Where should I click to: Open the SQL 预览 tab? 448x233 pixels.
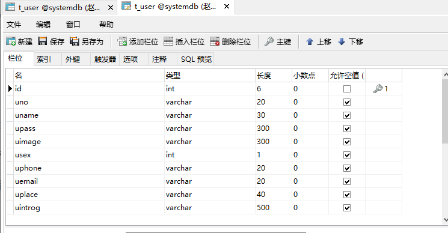point(196,59)
